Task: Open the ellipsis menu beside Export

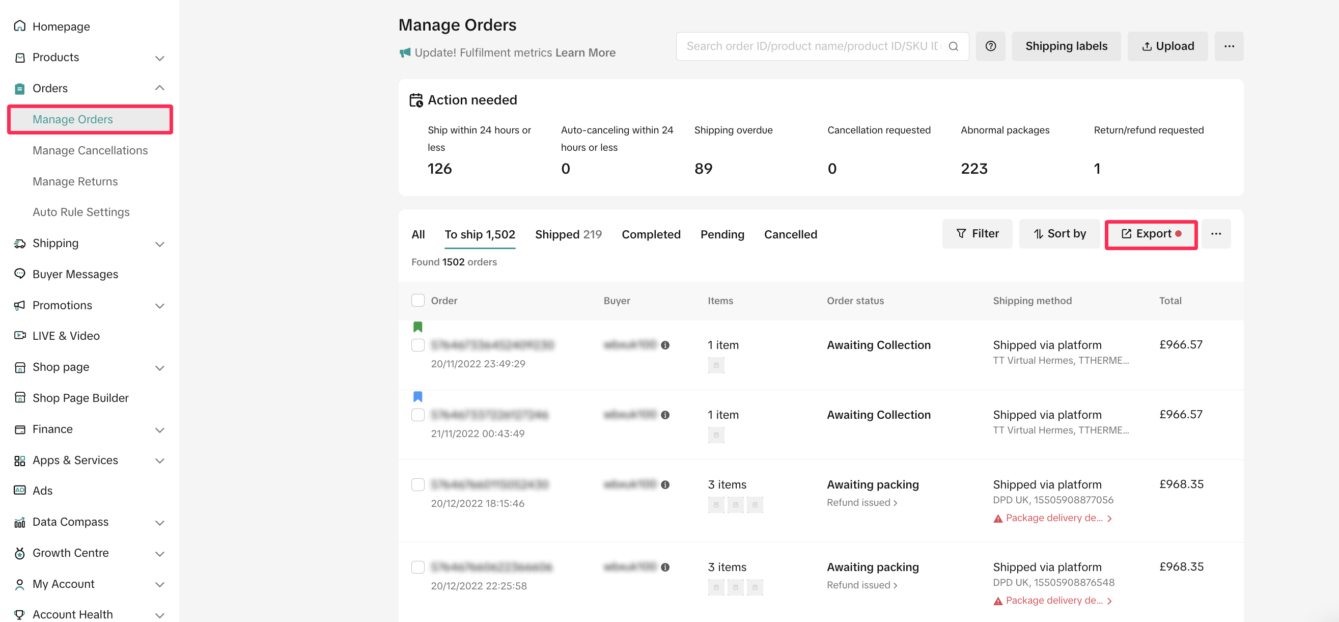Action: [1216, 234]
